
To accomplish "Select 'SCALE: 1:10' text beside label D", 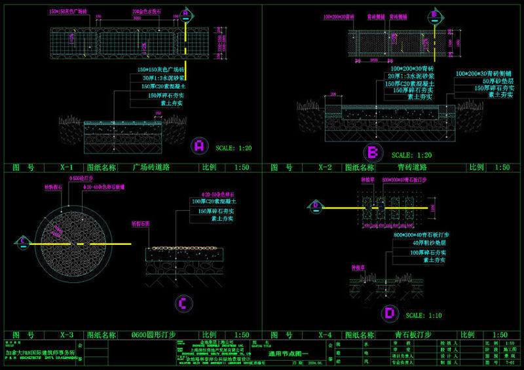I will tap(423, 315).
